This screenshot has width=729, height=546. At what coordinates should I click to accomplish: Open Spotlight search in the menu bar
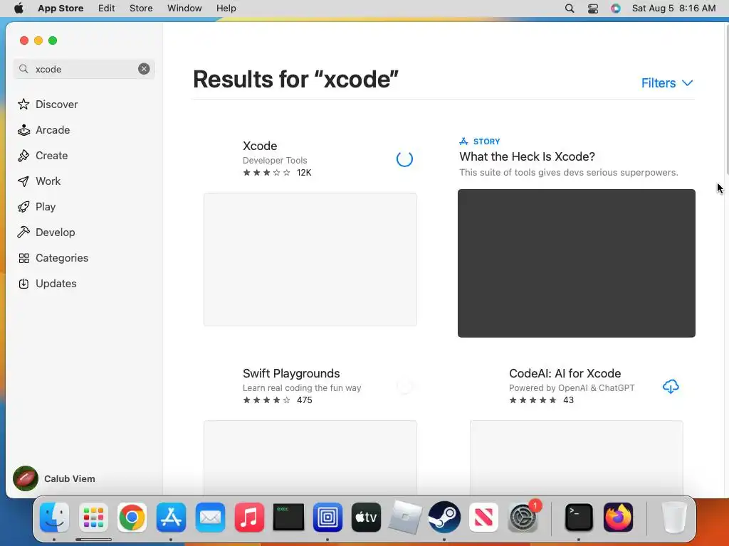pos(570,9)
